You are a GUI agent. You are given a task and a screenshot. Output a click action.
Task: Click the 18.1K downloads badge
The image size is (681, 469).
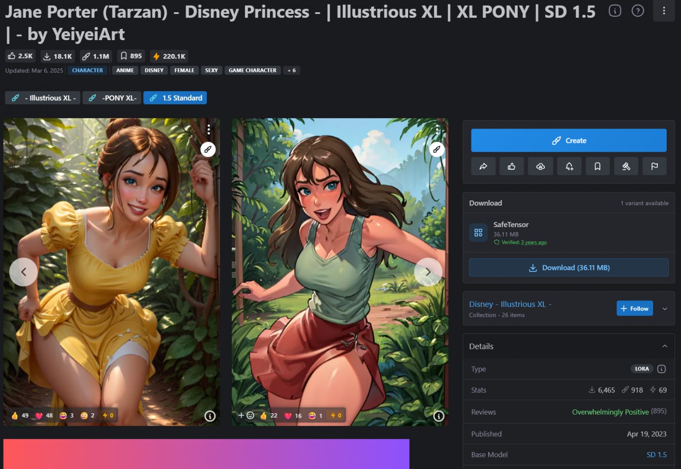(x=58, y=56)
